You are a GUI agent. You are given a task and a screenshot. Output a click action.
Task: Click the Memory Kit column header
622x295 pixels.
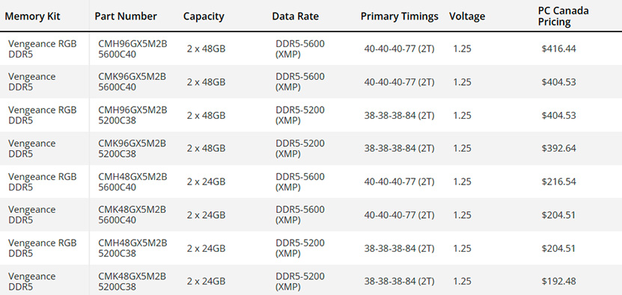(32, 16)
